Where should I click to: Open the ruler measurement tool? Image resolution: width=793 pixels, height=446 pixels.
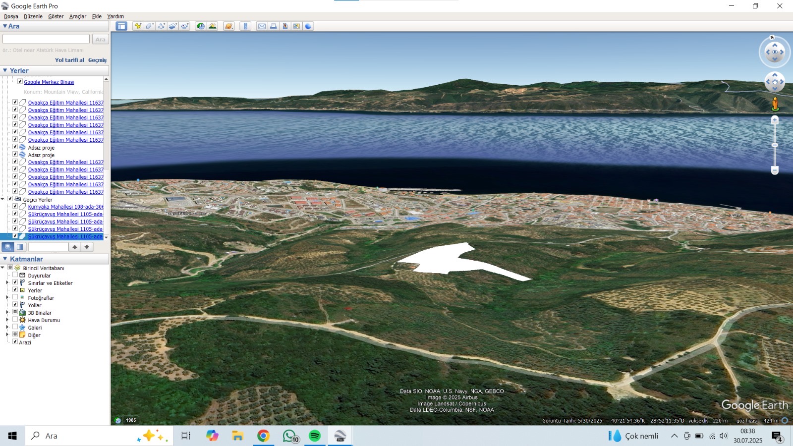click(x=245, y=26)
